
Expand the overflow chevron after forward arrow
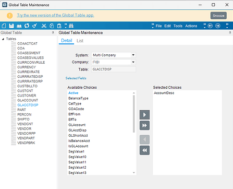[x=227, y=26]
